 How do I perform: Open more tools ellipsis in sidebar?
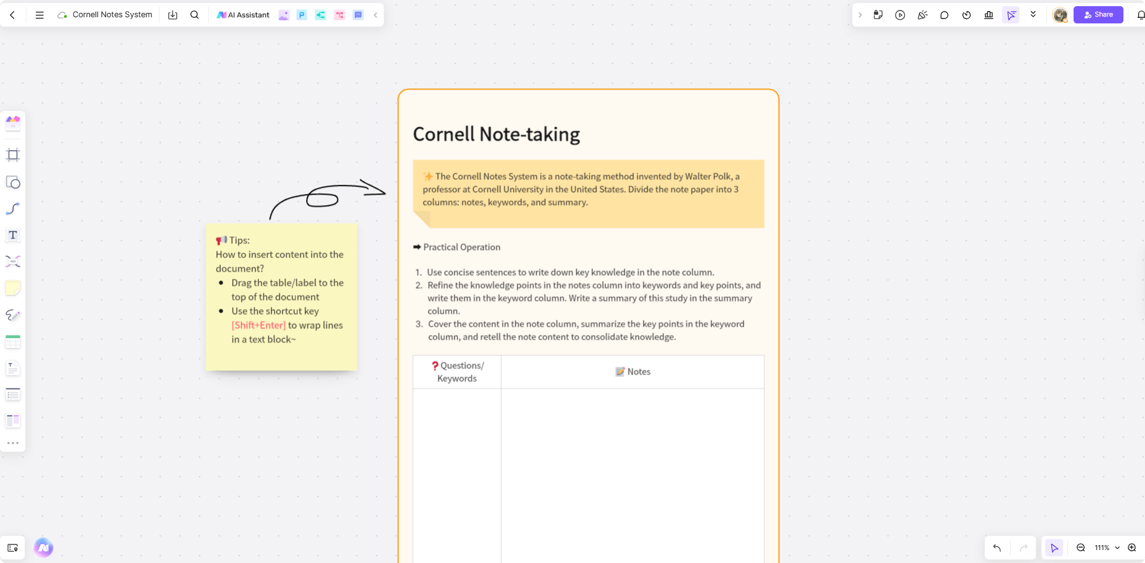coord(13,443)
